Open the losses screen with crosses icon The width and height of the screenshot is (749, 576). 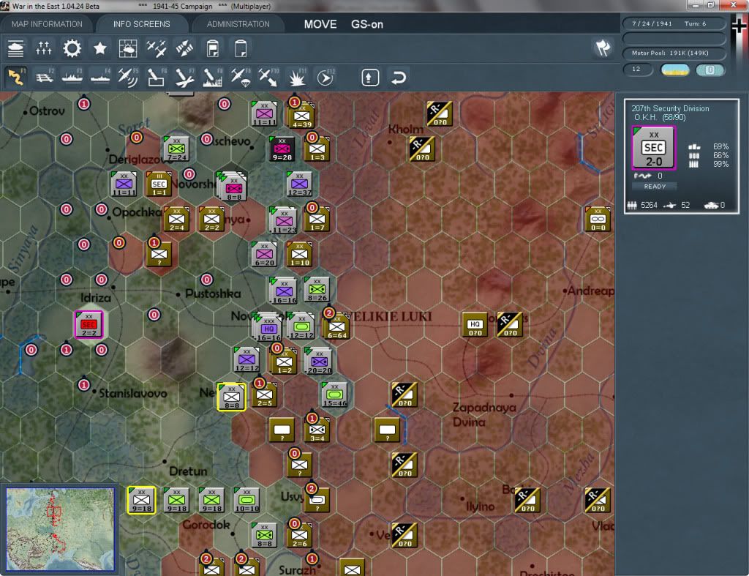pyautogui.click(x=43, y=48)
